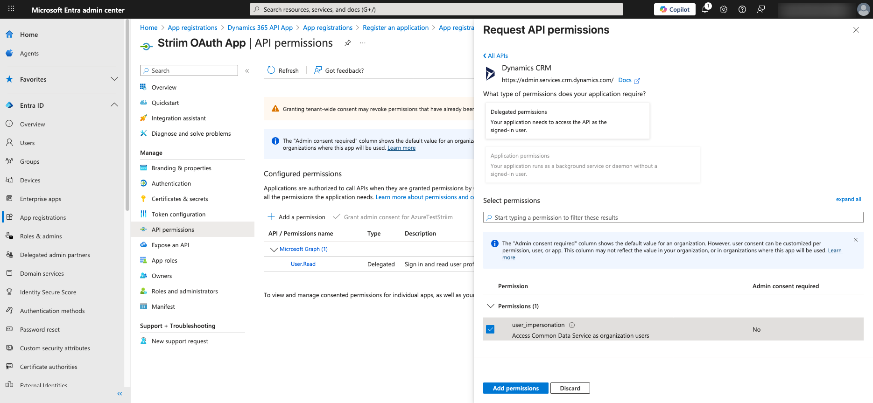Viewport: 873px width, 403px height.
Task: Open Roles and administrators menu item
Action: tap(184, 292)
